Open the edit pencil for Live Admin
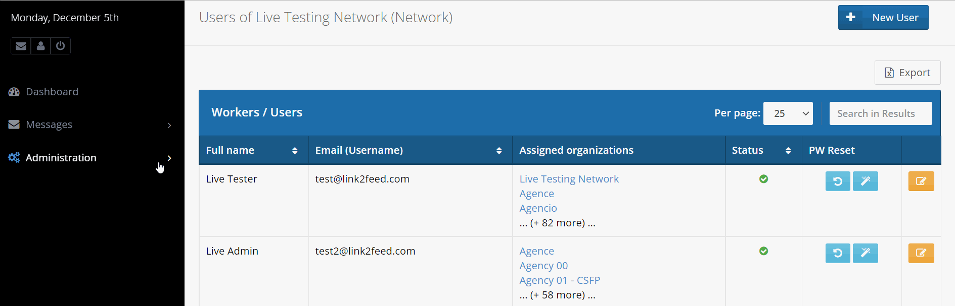The width and height of the screenshot is (955, 306). pos(920,253)
